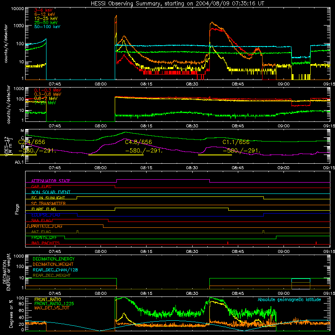This screenshot has height=335, width=335.
Task: Click the FRONTS_OFF flag label
Action: [x=44, y=237]
